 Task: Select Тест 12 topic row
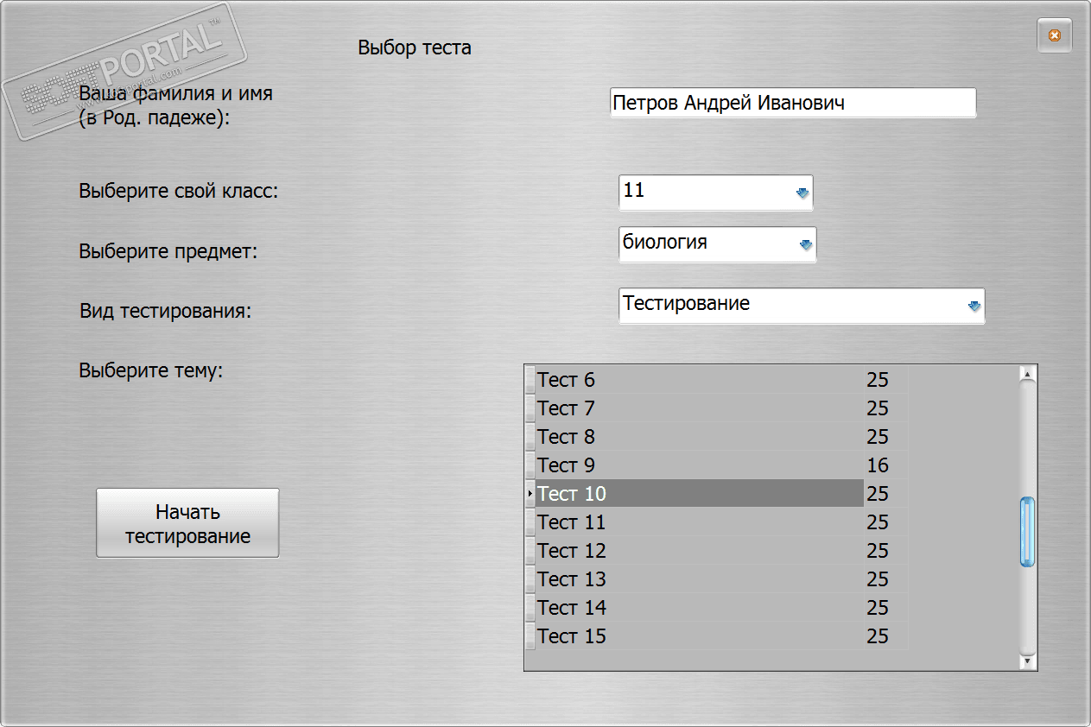(698, 551)
